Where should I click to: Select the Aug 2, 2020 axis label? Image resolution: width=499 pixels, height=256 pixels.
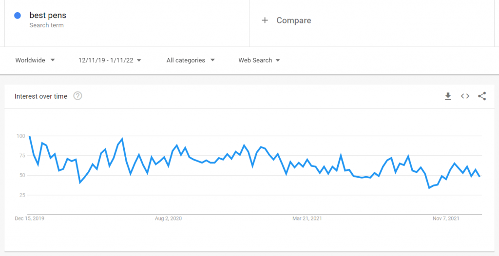point(168,219)
